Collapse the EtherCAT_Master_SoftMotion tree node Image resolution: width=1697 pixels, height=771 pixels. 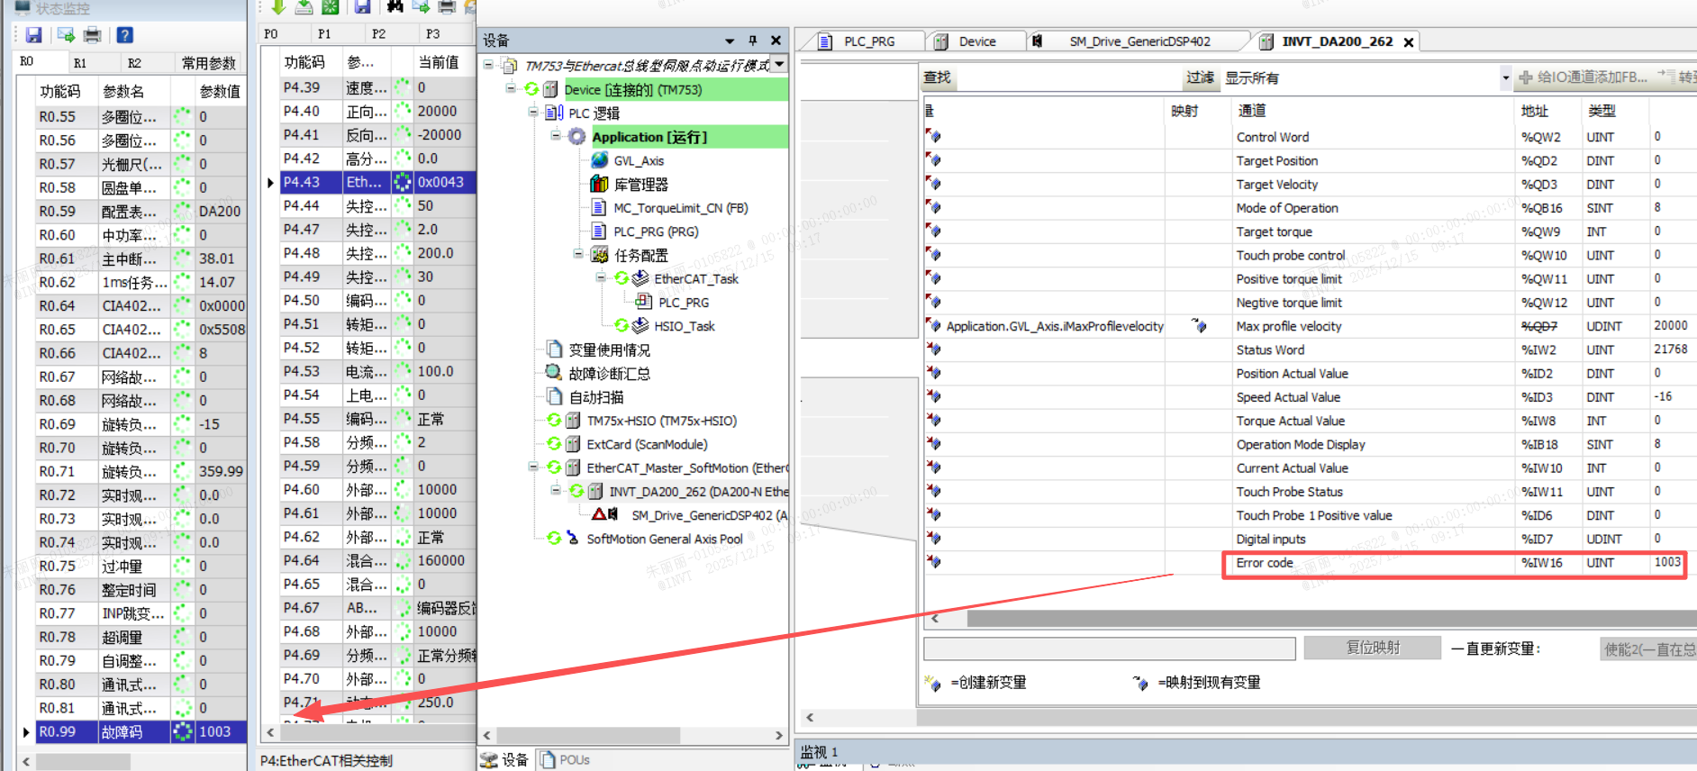(533, 467)
